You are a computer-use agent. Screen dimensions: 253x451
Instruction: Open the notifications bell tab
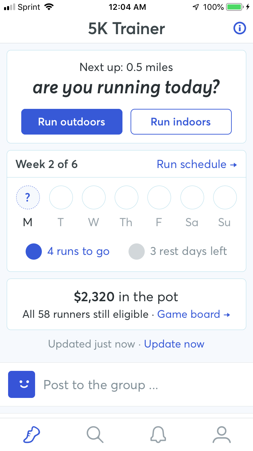[158, 434]
